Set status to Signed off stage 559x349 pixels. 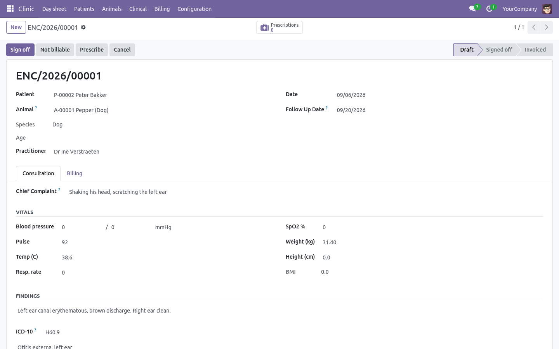tap(499, 50)
